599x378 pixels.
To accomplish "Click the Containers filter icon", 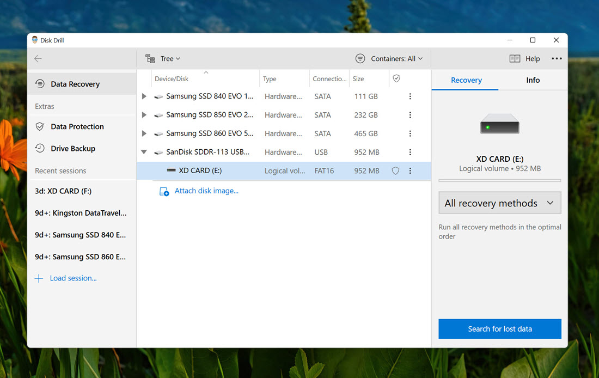I will [360, 58].
